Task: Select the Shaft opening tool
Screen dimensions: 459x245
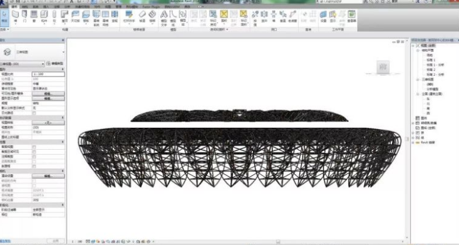Action: 264,16
